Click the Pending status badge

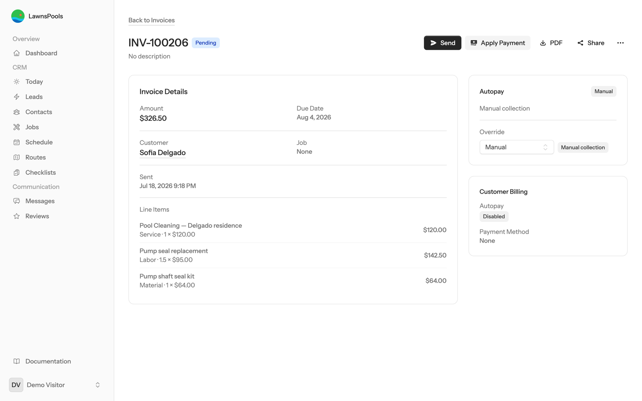pos(205,43)
